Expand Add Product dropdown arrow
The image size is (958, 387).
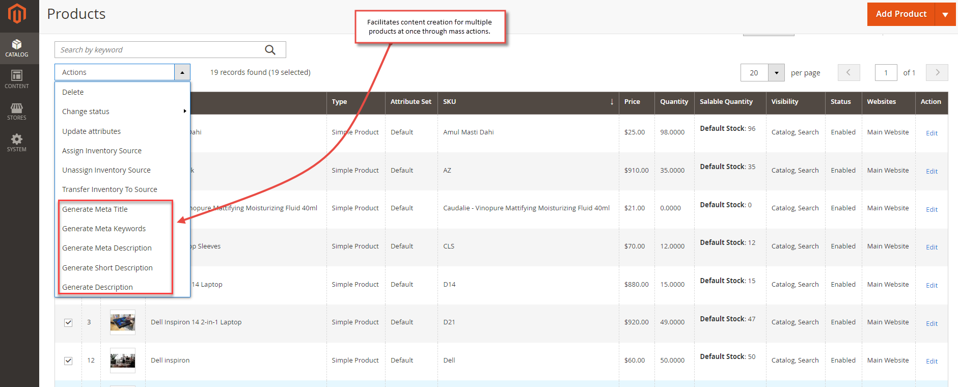[945, 14]
